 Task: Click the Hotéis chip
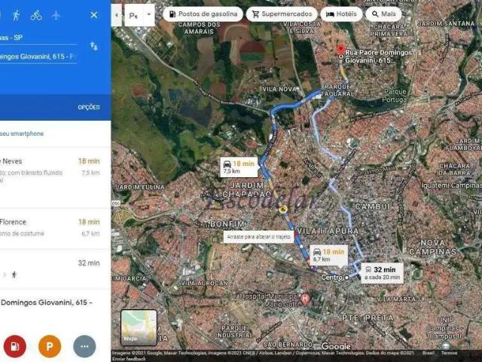coord(341,14)
